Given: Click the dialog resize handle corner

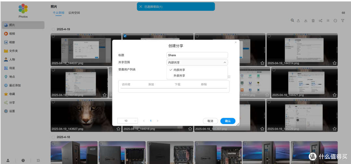Looking at the screenshot, I should click(238, 124).
